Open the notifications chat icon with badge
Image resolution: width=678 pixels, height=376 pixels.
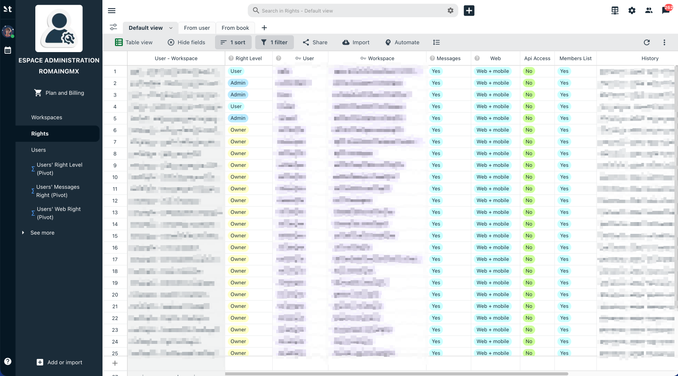point(666,10)
